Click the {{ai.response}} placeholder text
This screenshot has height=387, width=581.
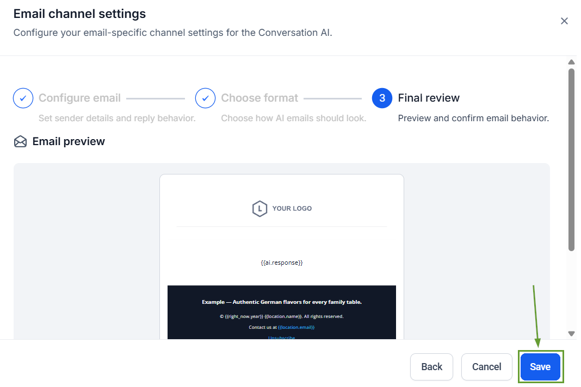tap(282, 263)
